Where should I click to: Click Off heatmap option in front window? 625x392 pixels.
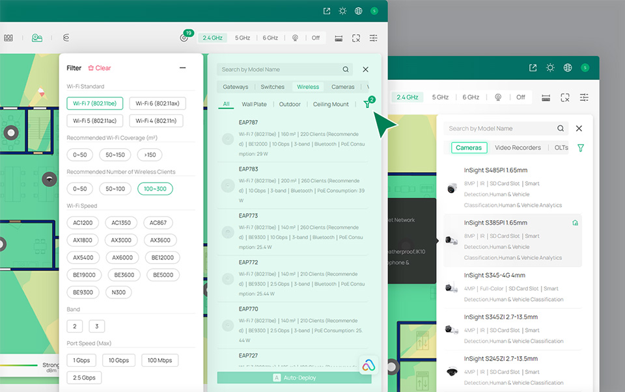tap(316, 38)
